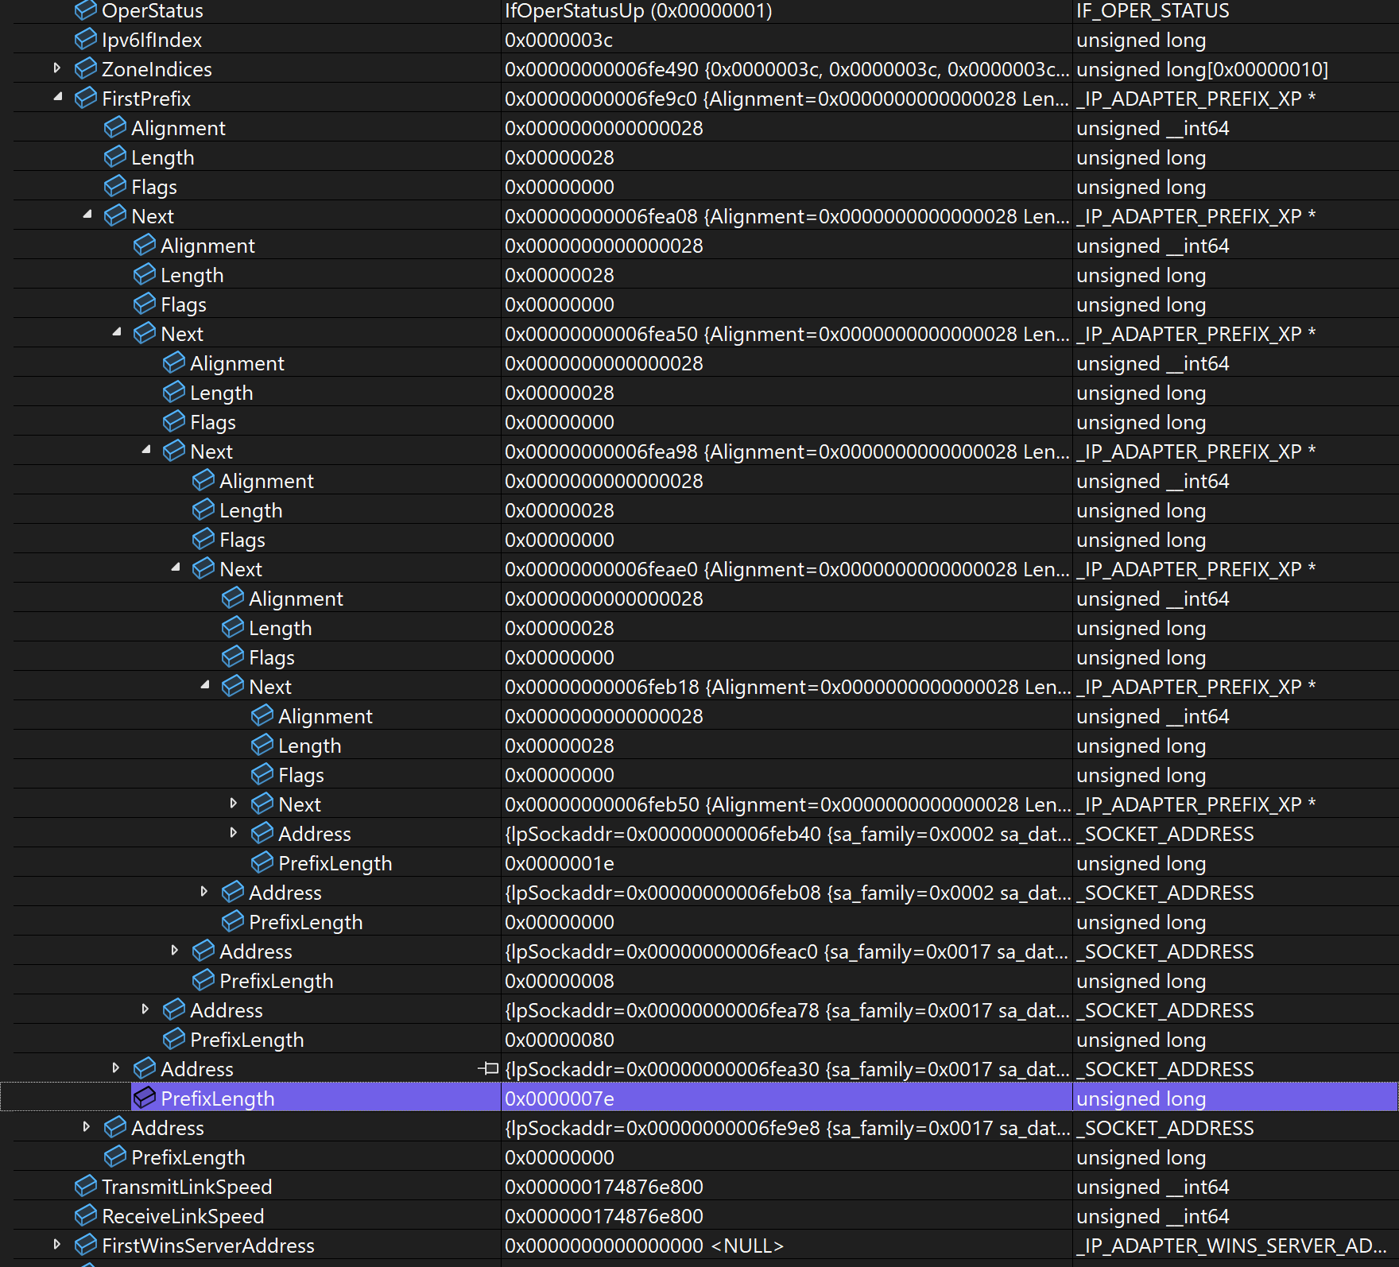Screen dimensions: 1399x1267
Task: Select the OperStatus name label
Action: pyautogui.click(x=153, y=10)
